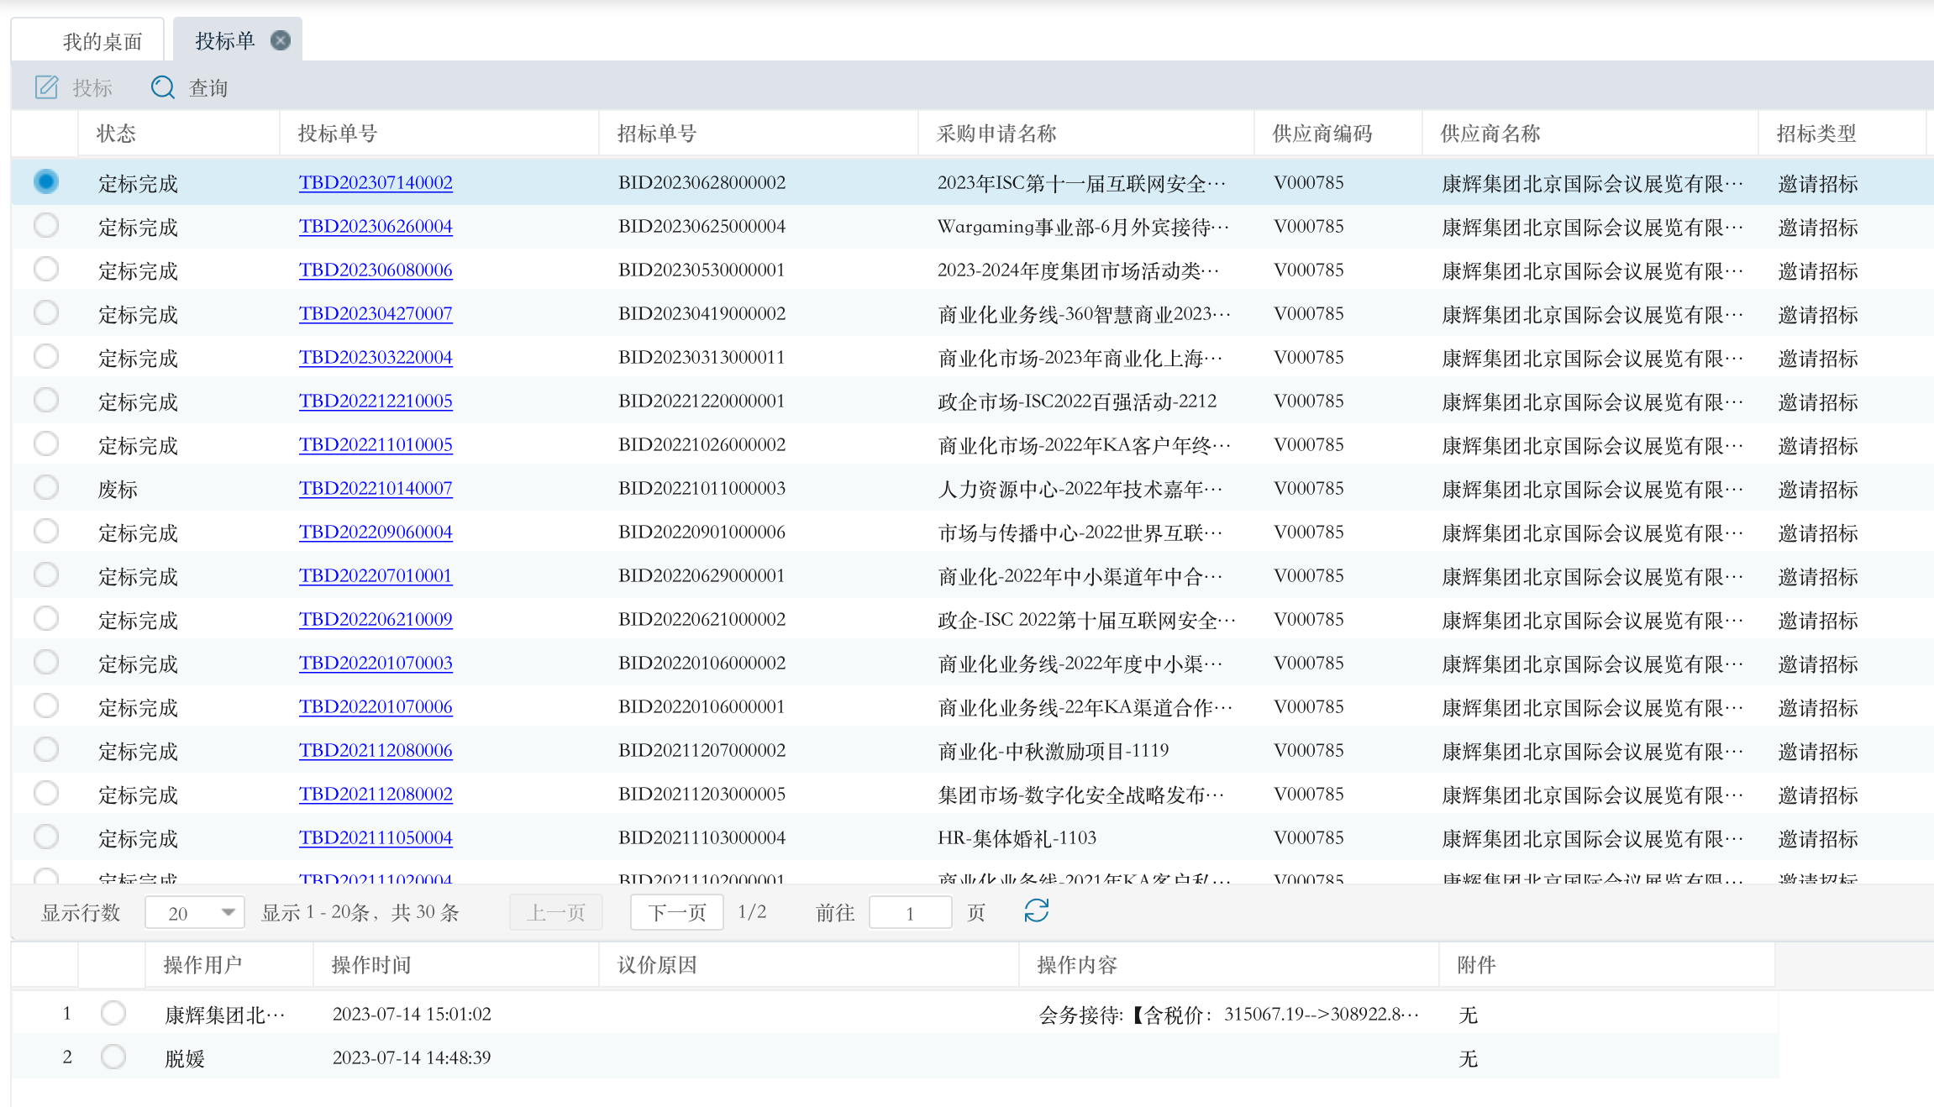The image size is (1934, 1107).
Task: Go to next page with 下一页
Action: pyautogui.click(x=677, y=913)
